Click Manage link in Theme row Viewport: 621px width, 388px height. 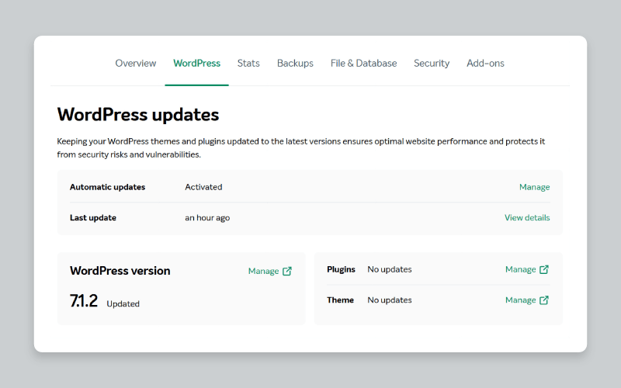520,300
